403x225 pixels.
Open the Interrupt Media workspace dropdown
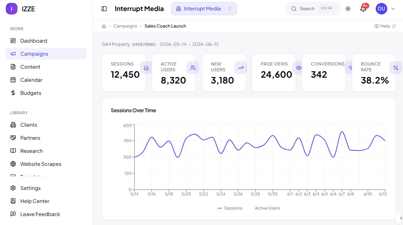[x=204, y=9]
